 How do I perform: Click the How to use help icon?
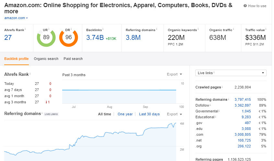click(x=245, y=6)
